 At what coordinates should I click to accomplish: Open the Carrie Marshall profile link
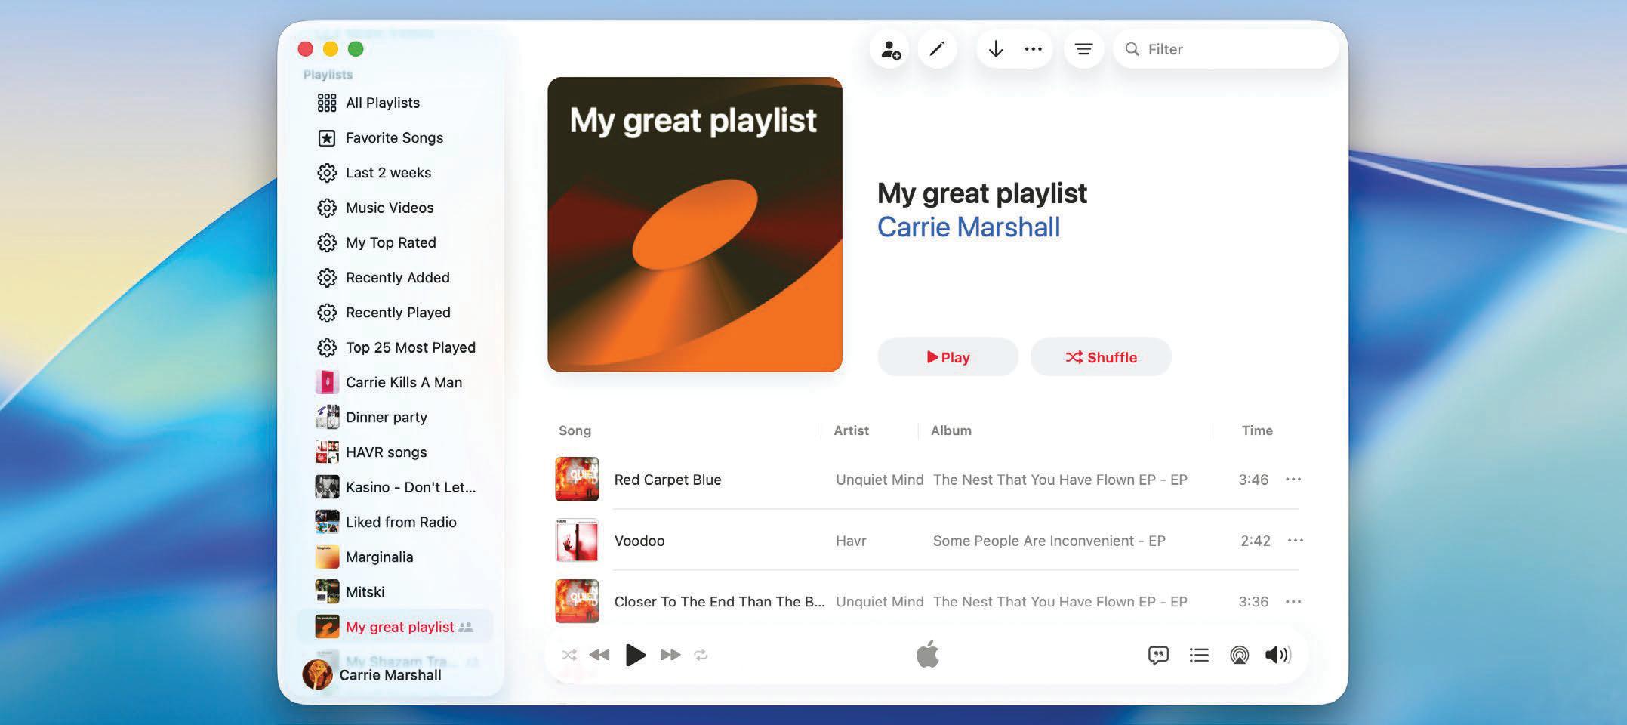[x=969, y=227]
